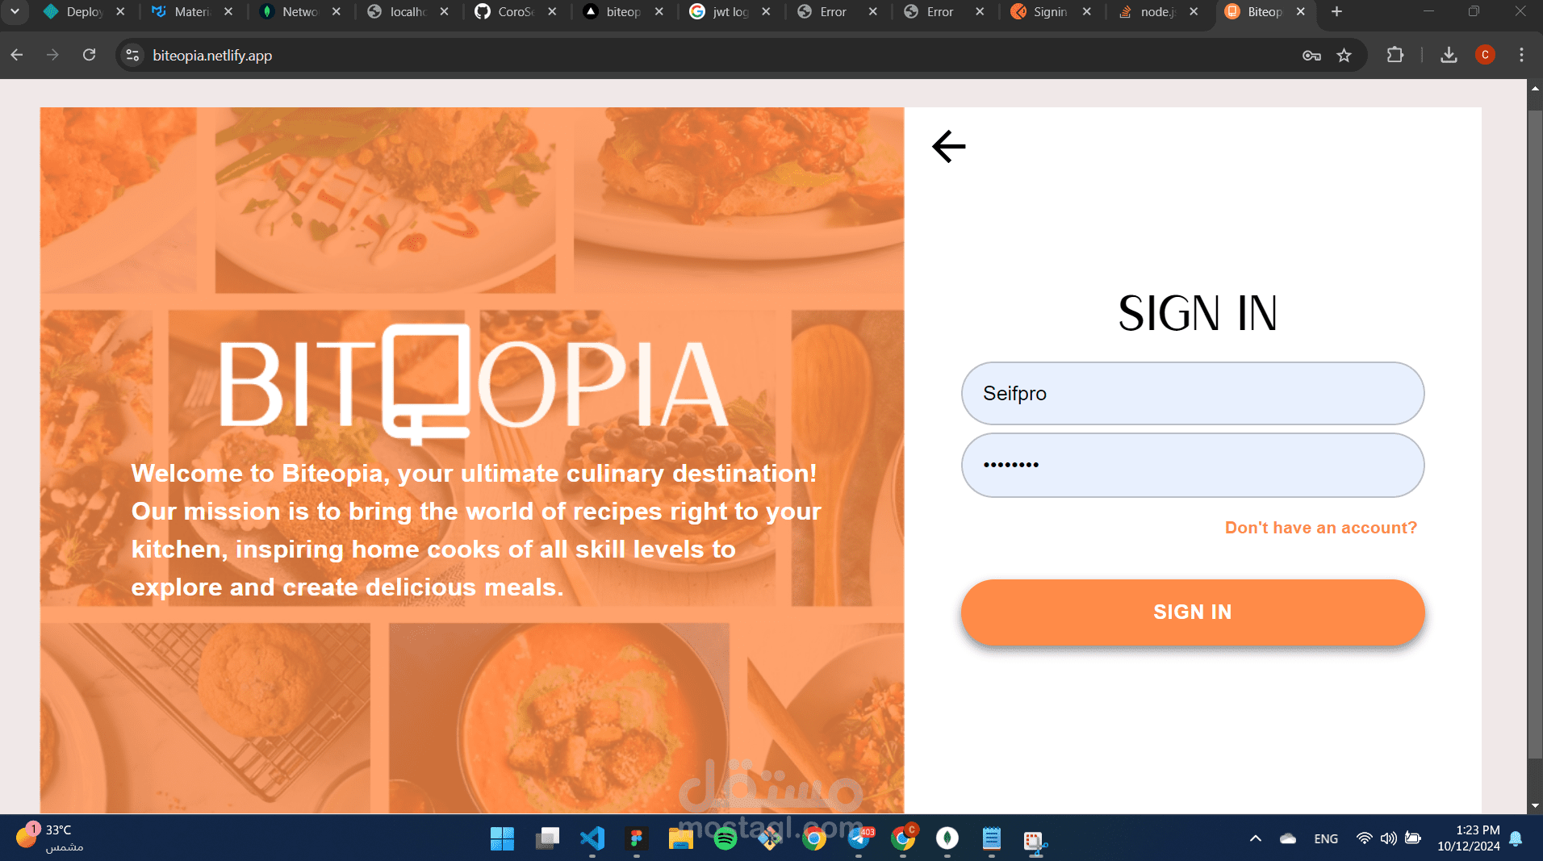This screenshot has height=861, width=1543.
Task: Click into the password field
Action: pos(1193,465)
